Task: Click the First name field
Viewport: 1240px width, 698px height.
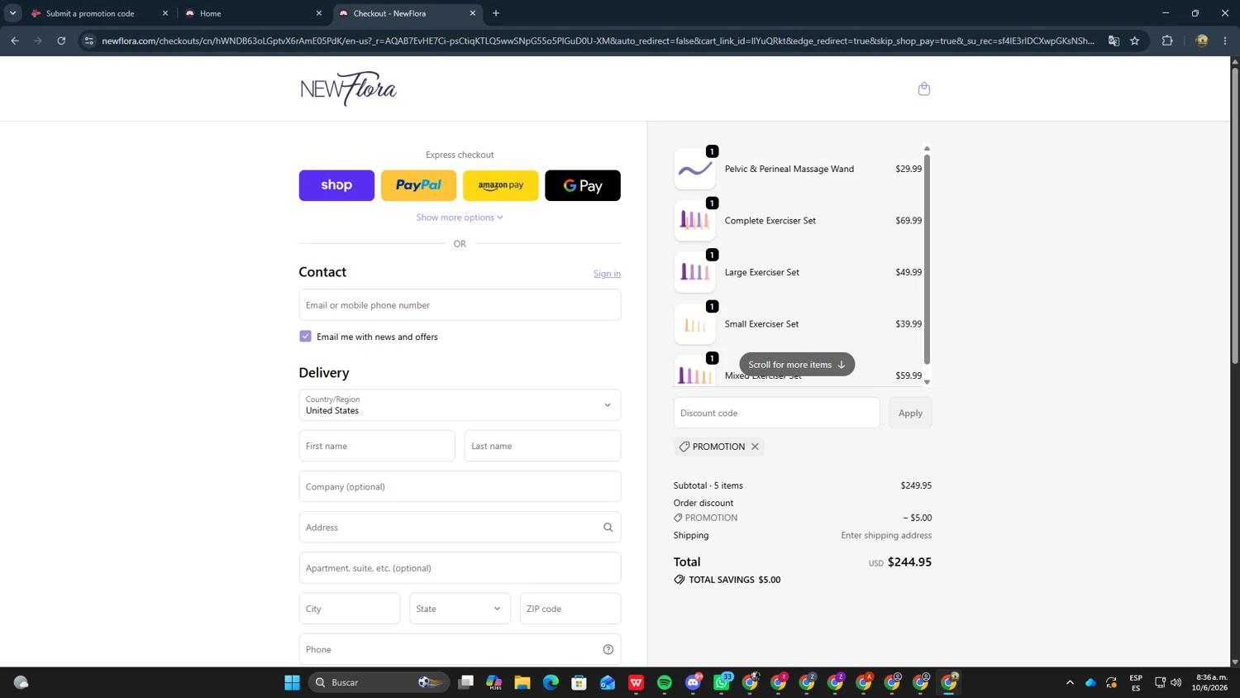Action: point(377,446)
